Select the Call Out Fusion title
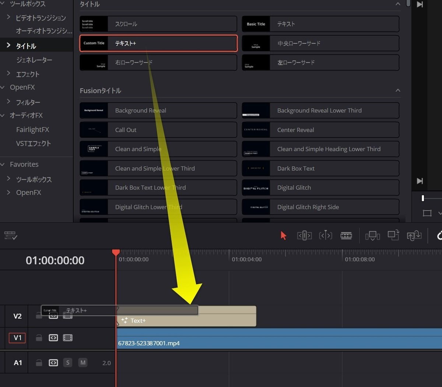Image resolution: width=442 pixels, height=387 pixels. [x=158, y=130]
